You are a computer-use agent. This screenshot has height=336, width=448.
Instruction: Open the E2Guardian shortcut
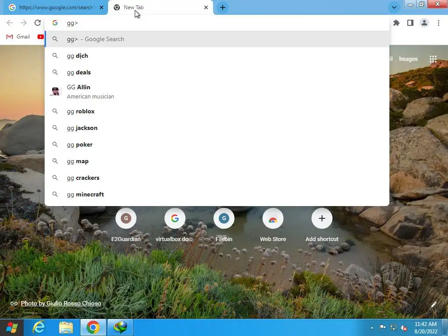pos(126,225)
